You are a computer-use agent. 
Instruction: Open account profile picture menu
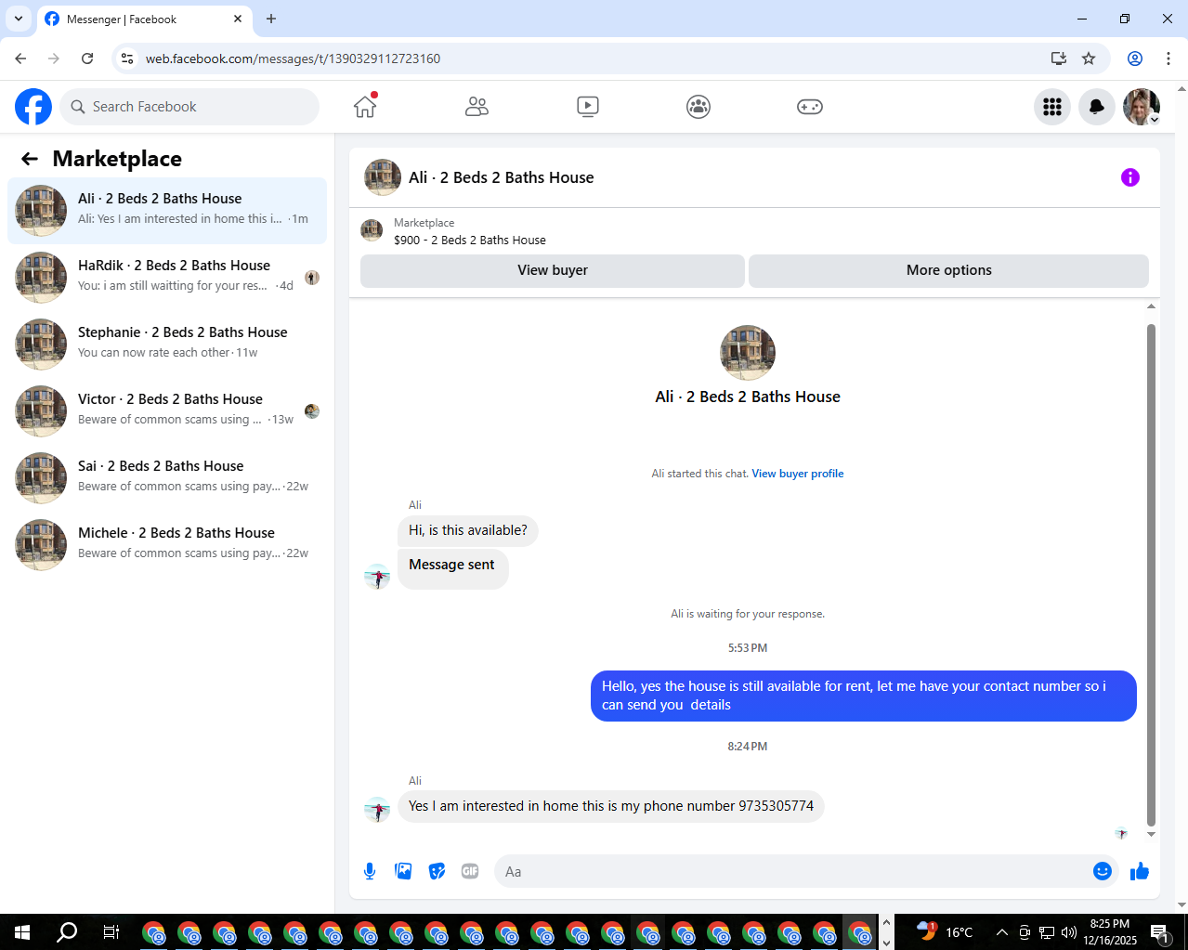pyautogui.click(x=1142, y=107)
